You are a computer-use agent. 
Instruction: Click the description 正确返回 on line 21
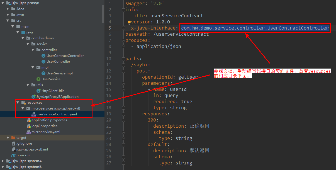pos(199,126)
